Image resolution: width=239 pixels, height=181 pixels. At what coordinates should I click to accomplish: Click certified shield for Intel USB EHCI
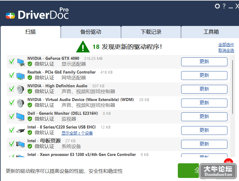[30, 132]
